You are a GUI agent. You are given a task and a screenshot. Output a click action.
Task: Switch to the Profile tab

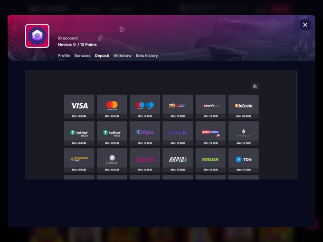click(x=64, y=56)
